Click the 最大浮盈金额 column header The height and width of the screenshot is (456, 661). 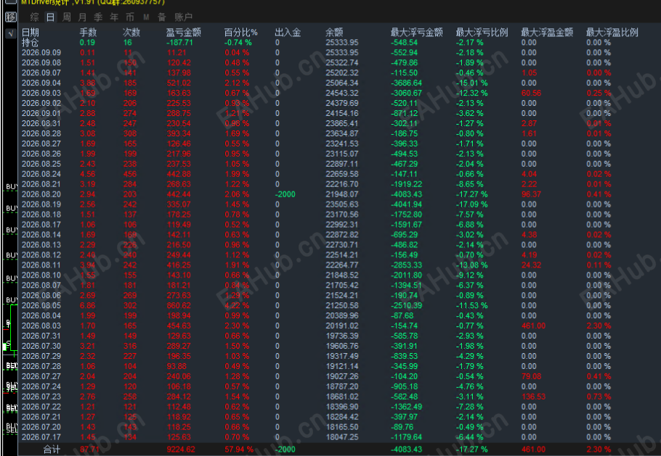click(x=547, y=33)
